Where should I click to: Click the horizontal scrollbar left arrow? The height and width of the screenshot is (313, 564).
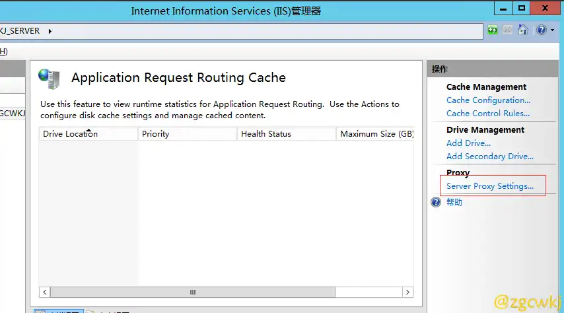(45, 292)
